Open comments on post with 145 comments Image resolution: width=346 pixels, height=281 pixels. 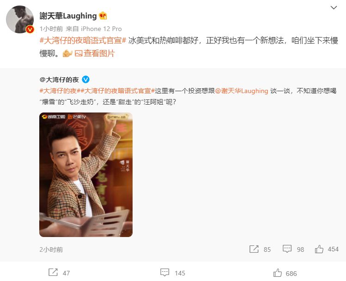tap(164, 273)
